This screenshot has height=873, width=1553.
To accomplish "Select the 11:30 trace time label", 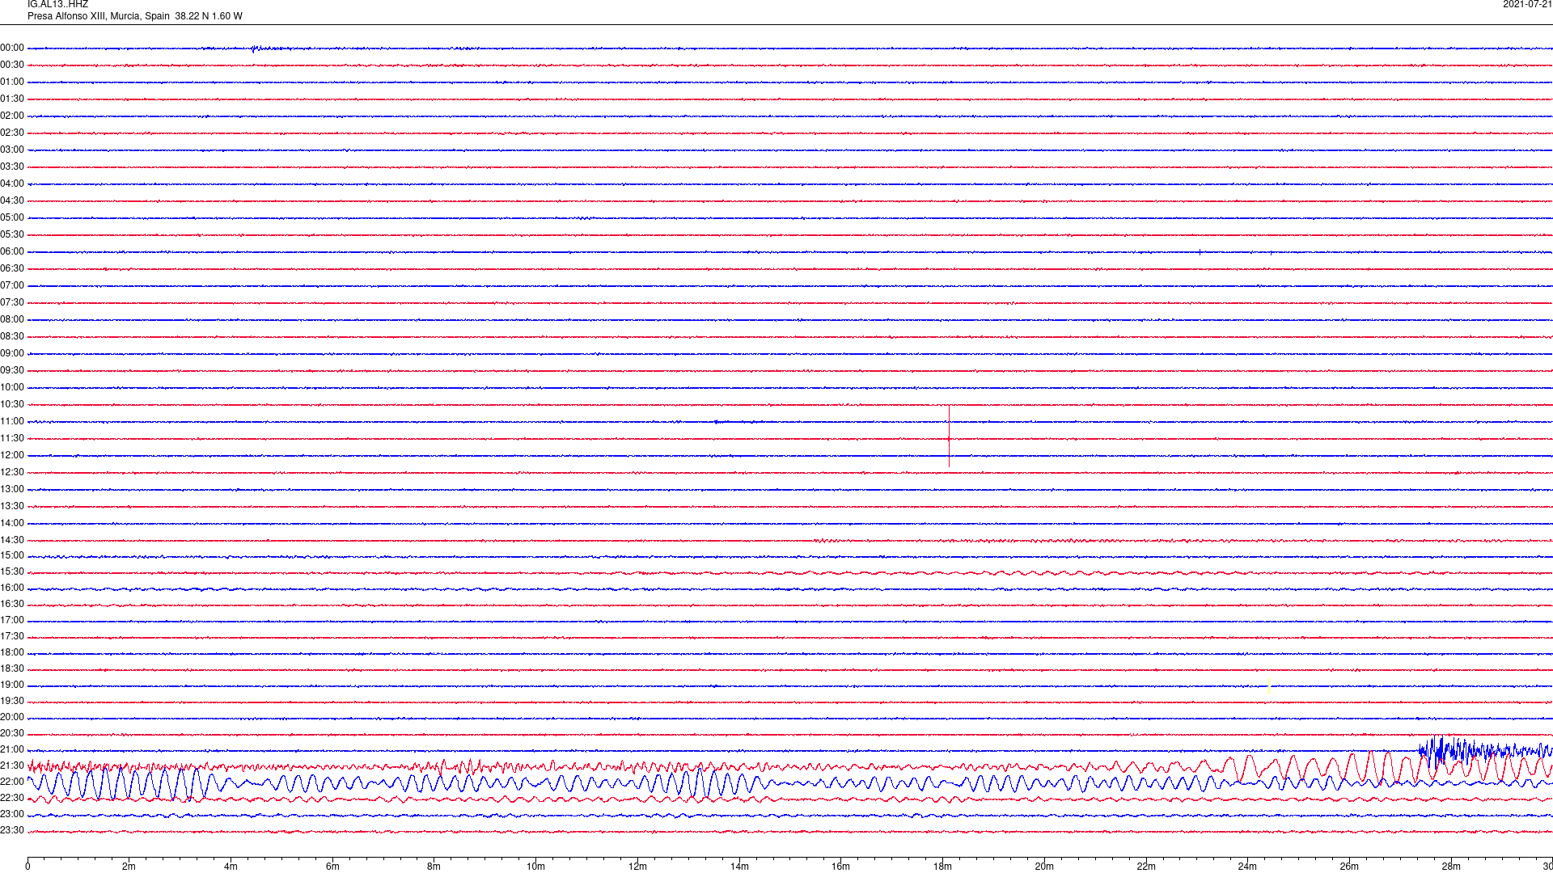I will coord(12,439).
